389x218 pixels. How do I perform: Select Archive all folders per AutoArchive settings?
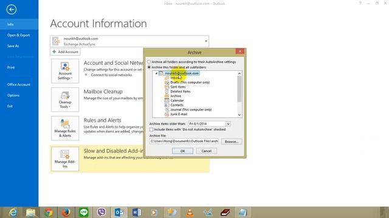[149, 62]
